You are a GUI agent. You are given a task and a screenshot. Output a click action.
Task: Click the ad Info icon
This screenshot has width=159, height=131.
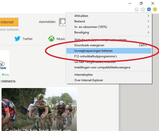6,75
